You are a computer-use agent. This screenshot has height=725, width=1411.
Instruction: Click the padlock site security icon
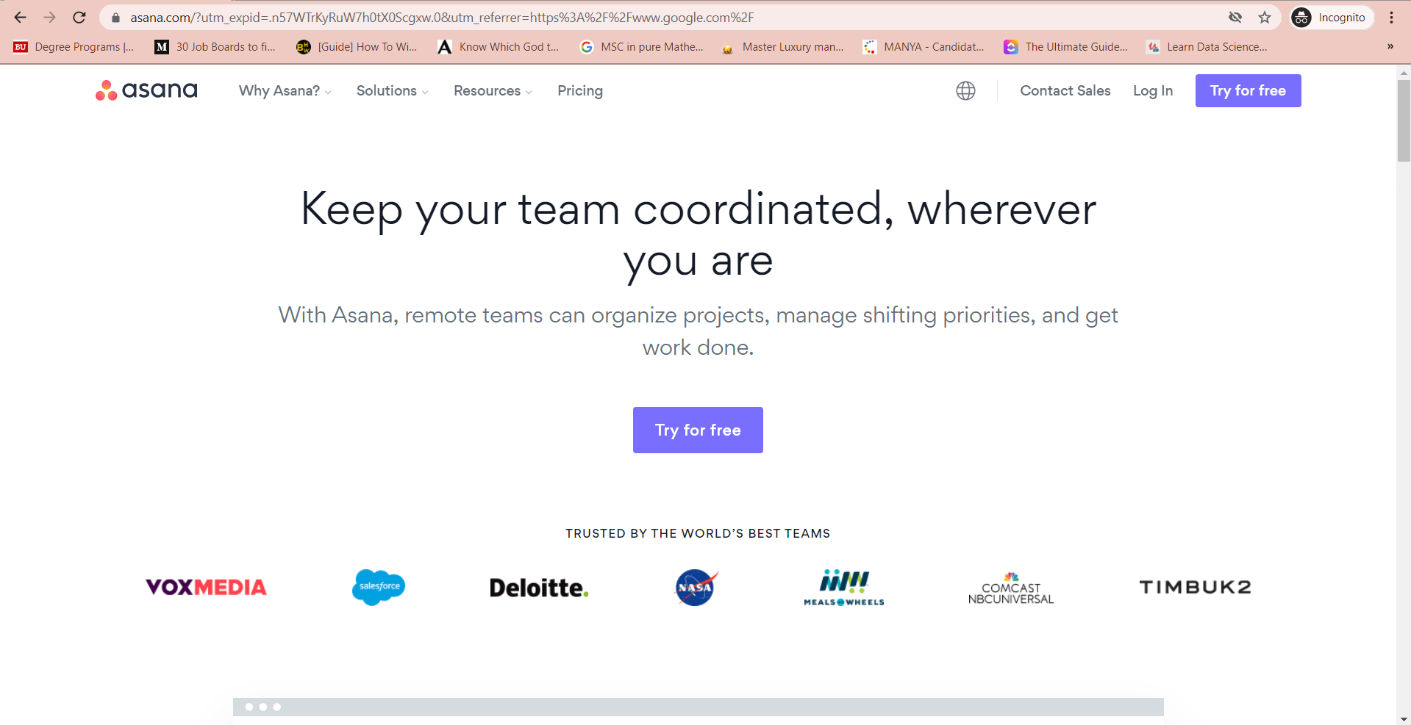[x=115, y=18]
